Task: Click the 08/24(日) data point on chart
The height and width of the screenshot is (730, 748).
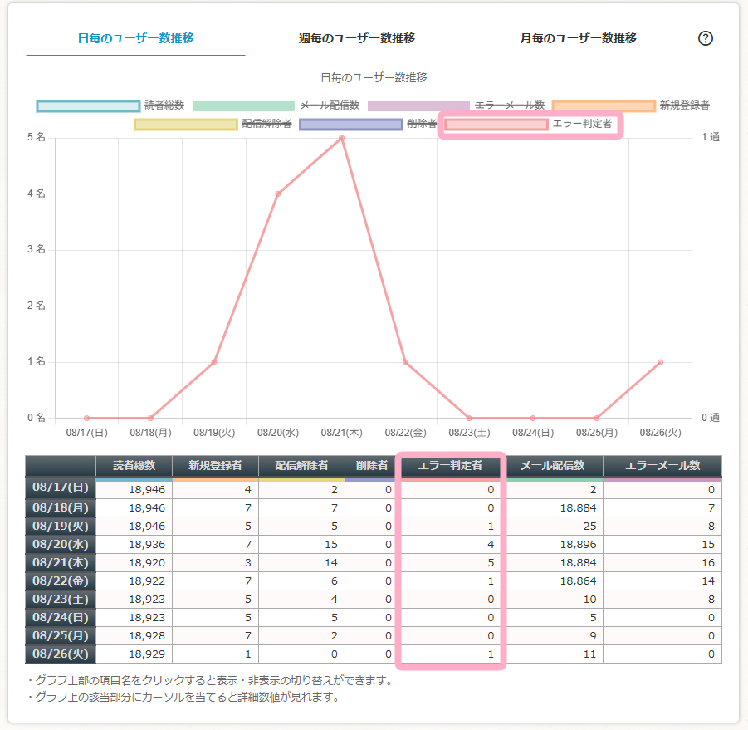Action: 533,418
